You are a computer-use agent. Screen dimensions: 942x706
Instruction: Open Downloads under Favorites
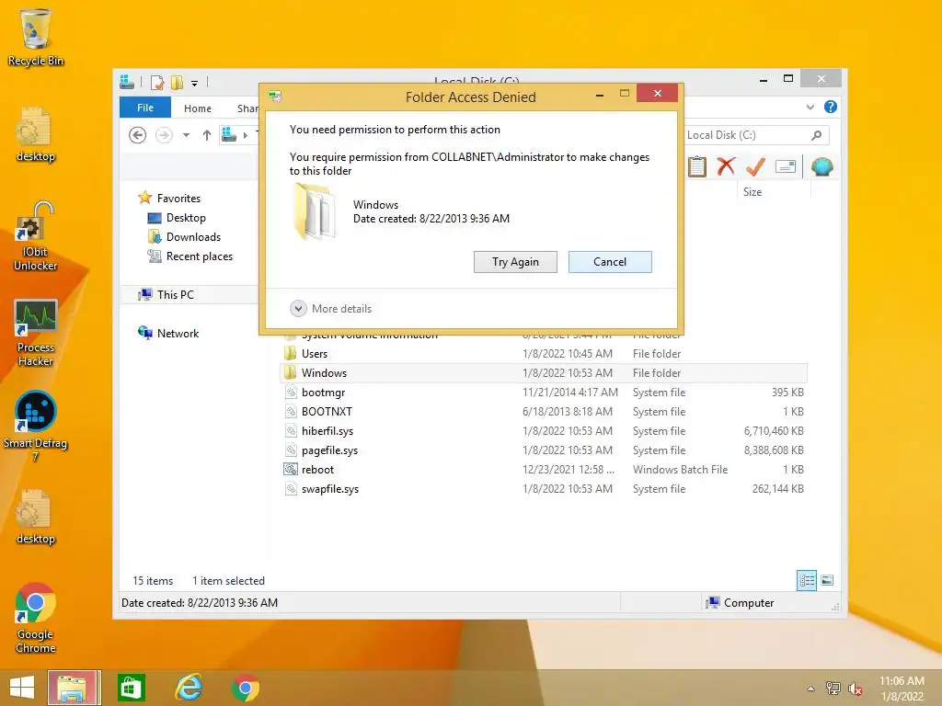coord(193,236)
